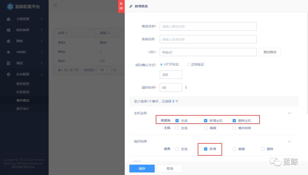
Task: Collapse the 组织构架 section chevron
Action: point(289,141)
